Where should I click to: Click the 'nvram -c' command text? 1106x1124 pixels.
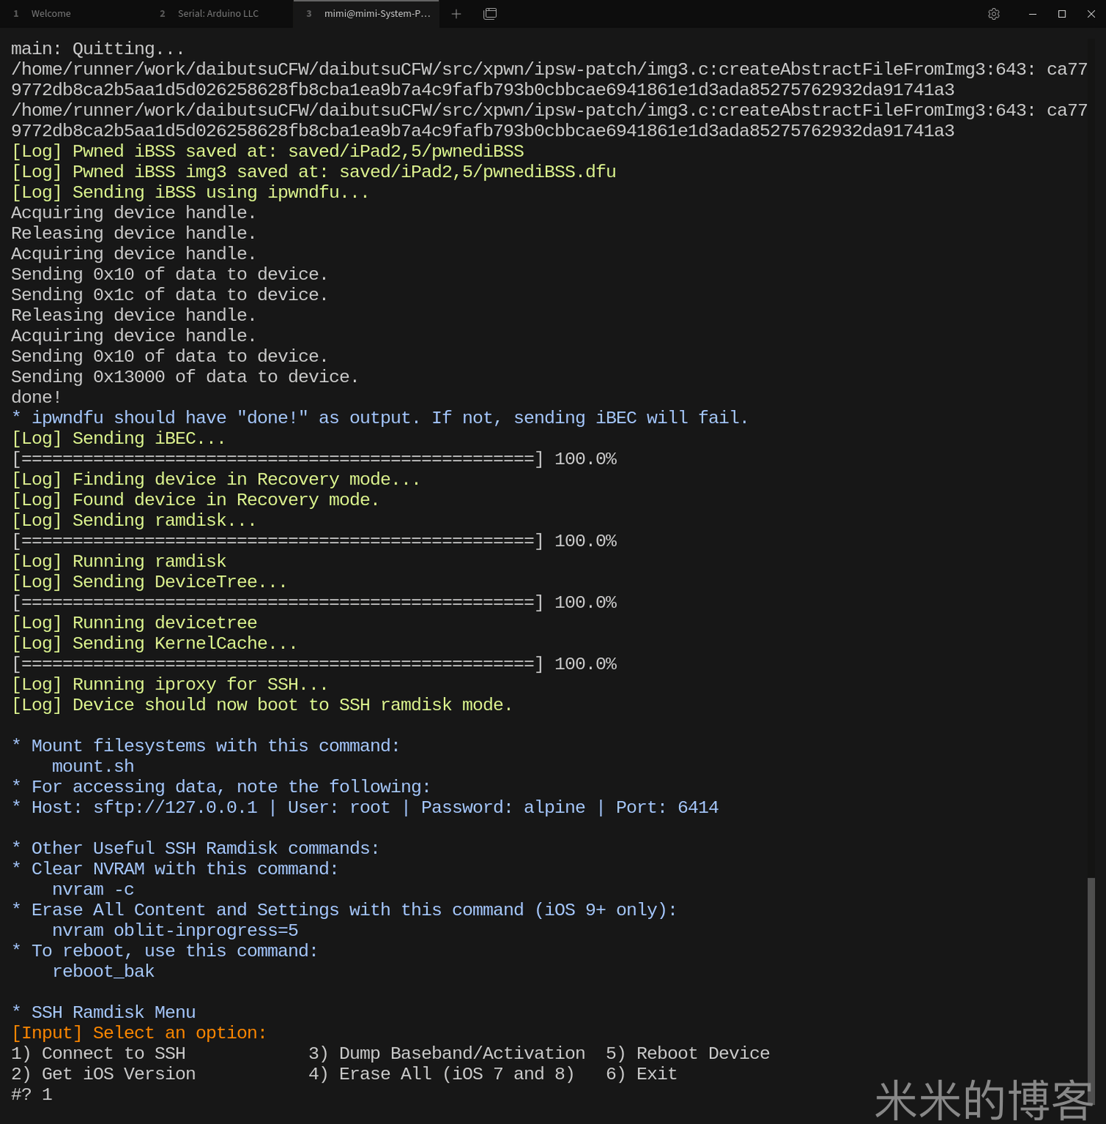point(93,889)
